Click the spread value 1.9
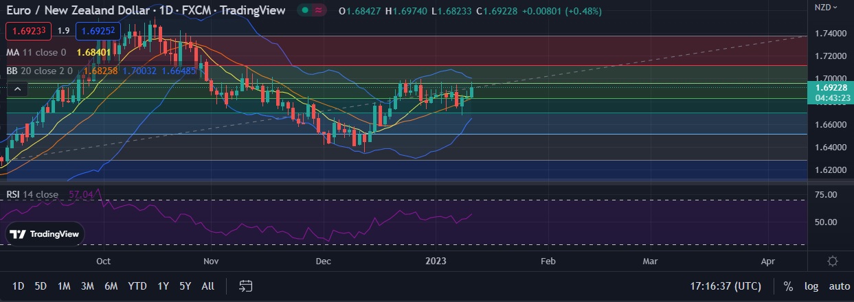 (63, 30)
